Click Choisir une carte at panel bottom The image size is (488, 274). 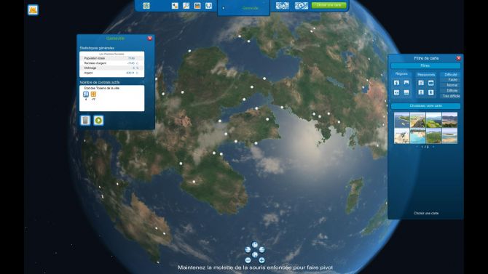426,213
